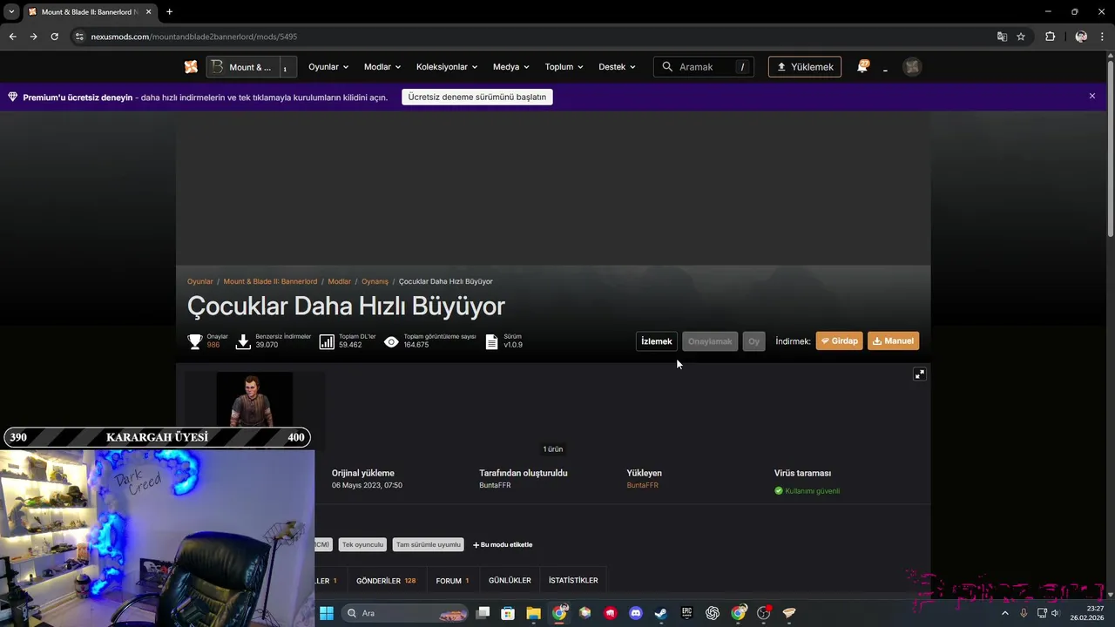Click the total downloads bar chart icon

click(x=327, y=341)
